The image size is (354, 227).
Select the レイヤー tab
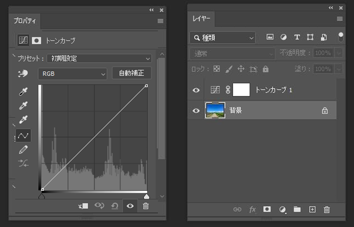201,19
